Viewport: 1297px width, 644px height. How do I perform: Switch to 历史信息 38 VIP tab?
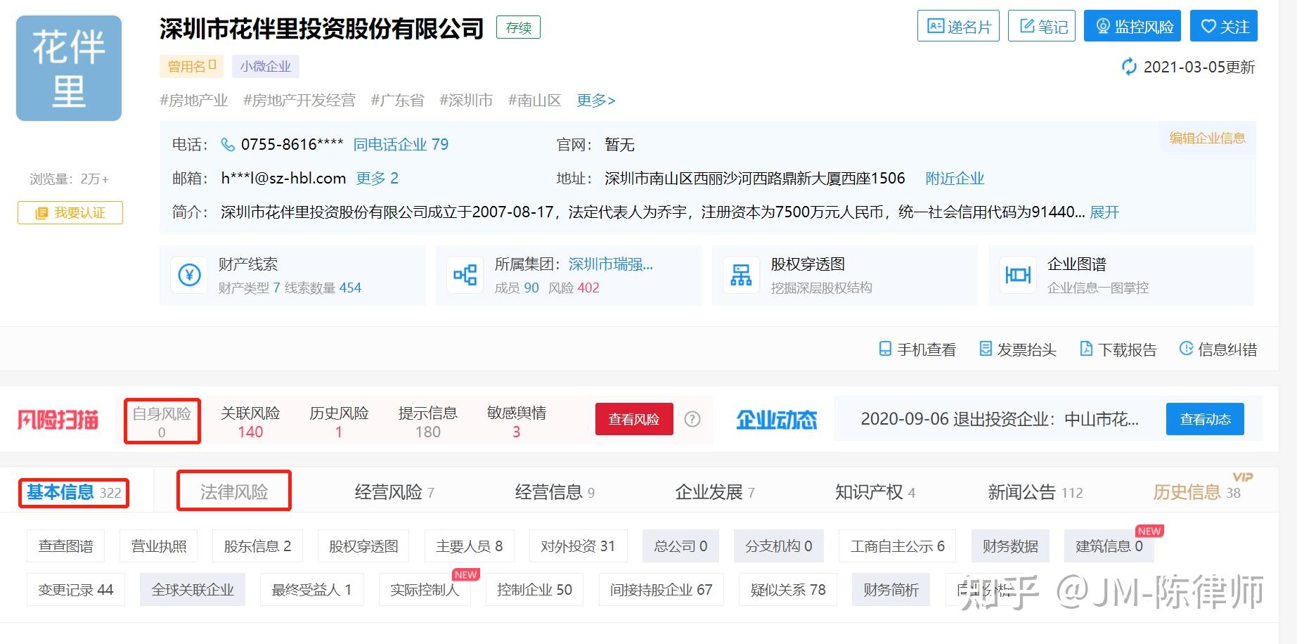coord(1196,492)
